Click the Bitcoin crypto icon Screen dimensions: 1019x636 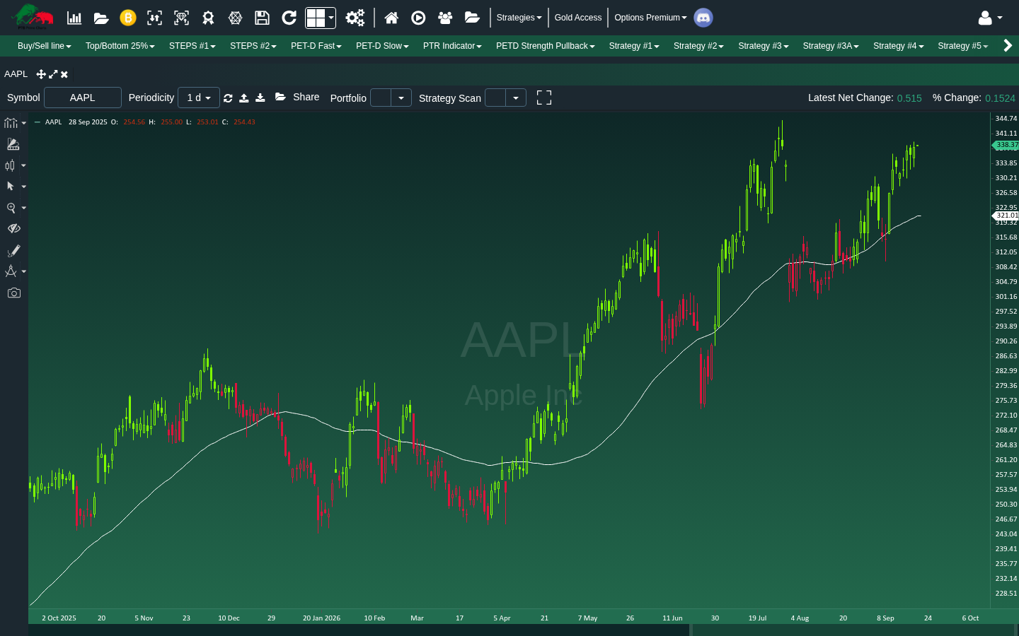128,18
